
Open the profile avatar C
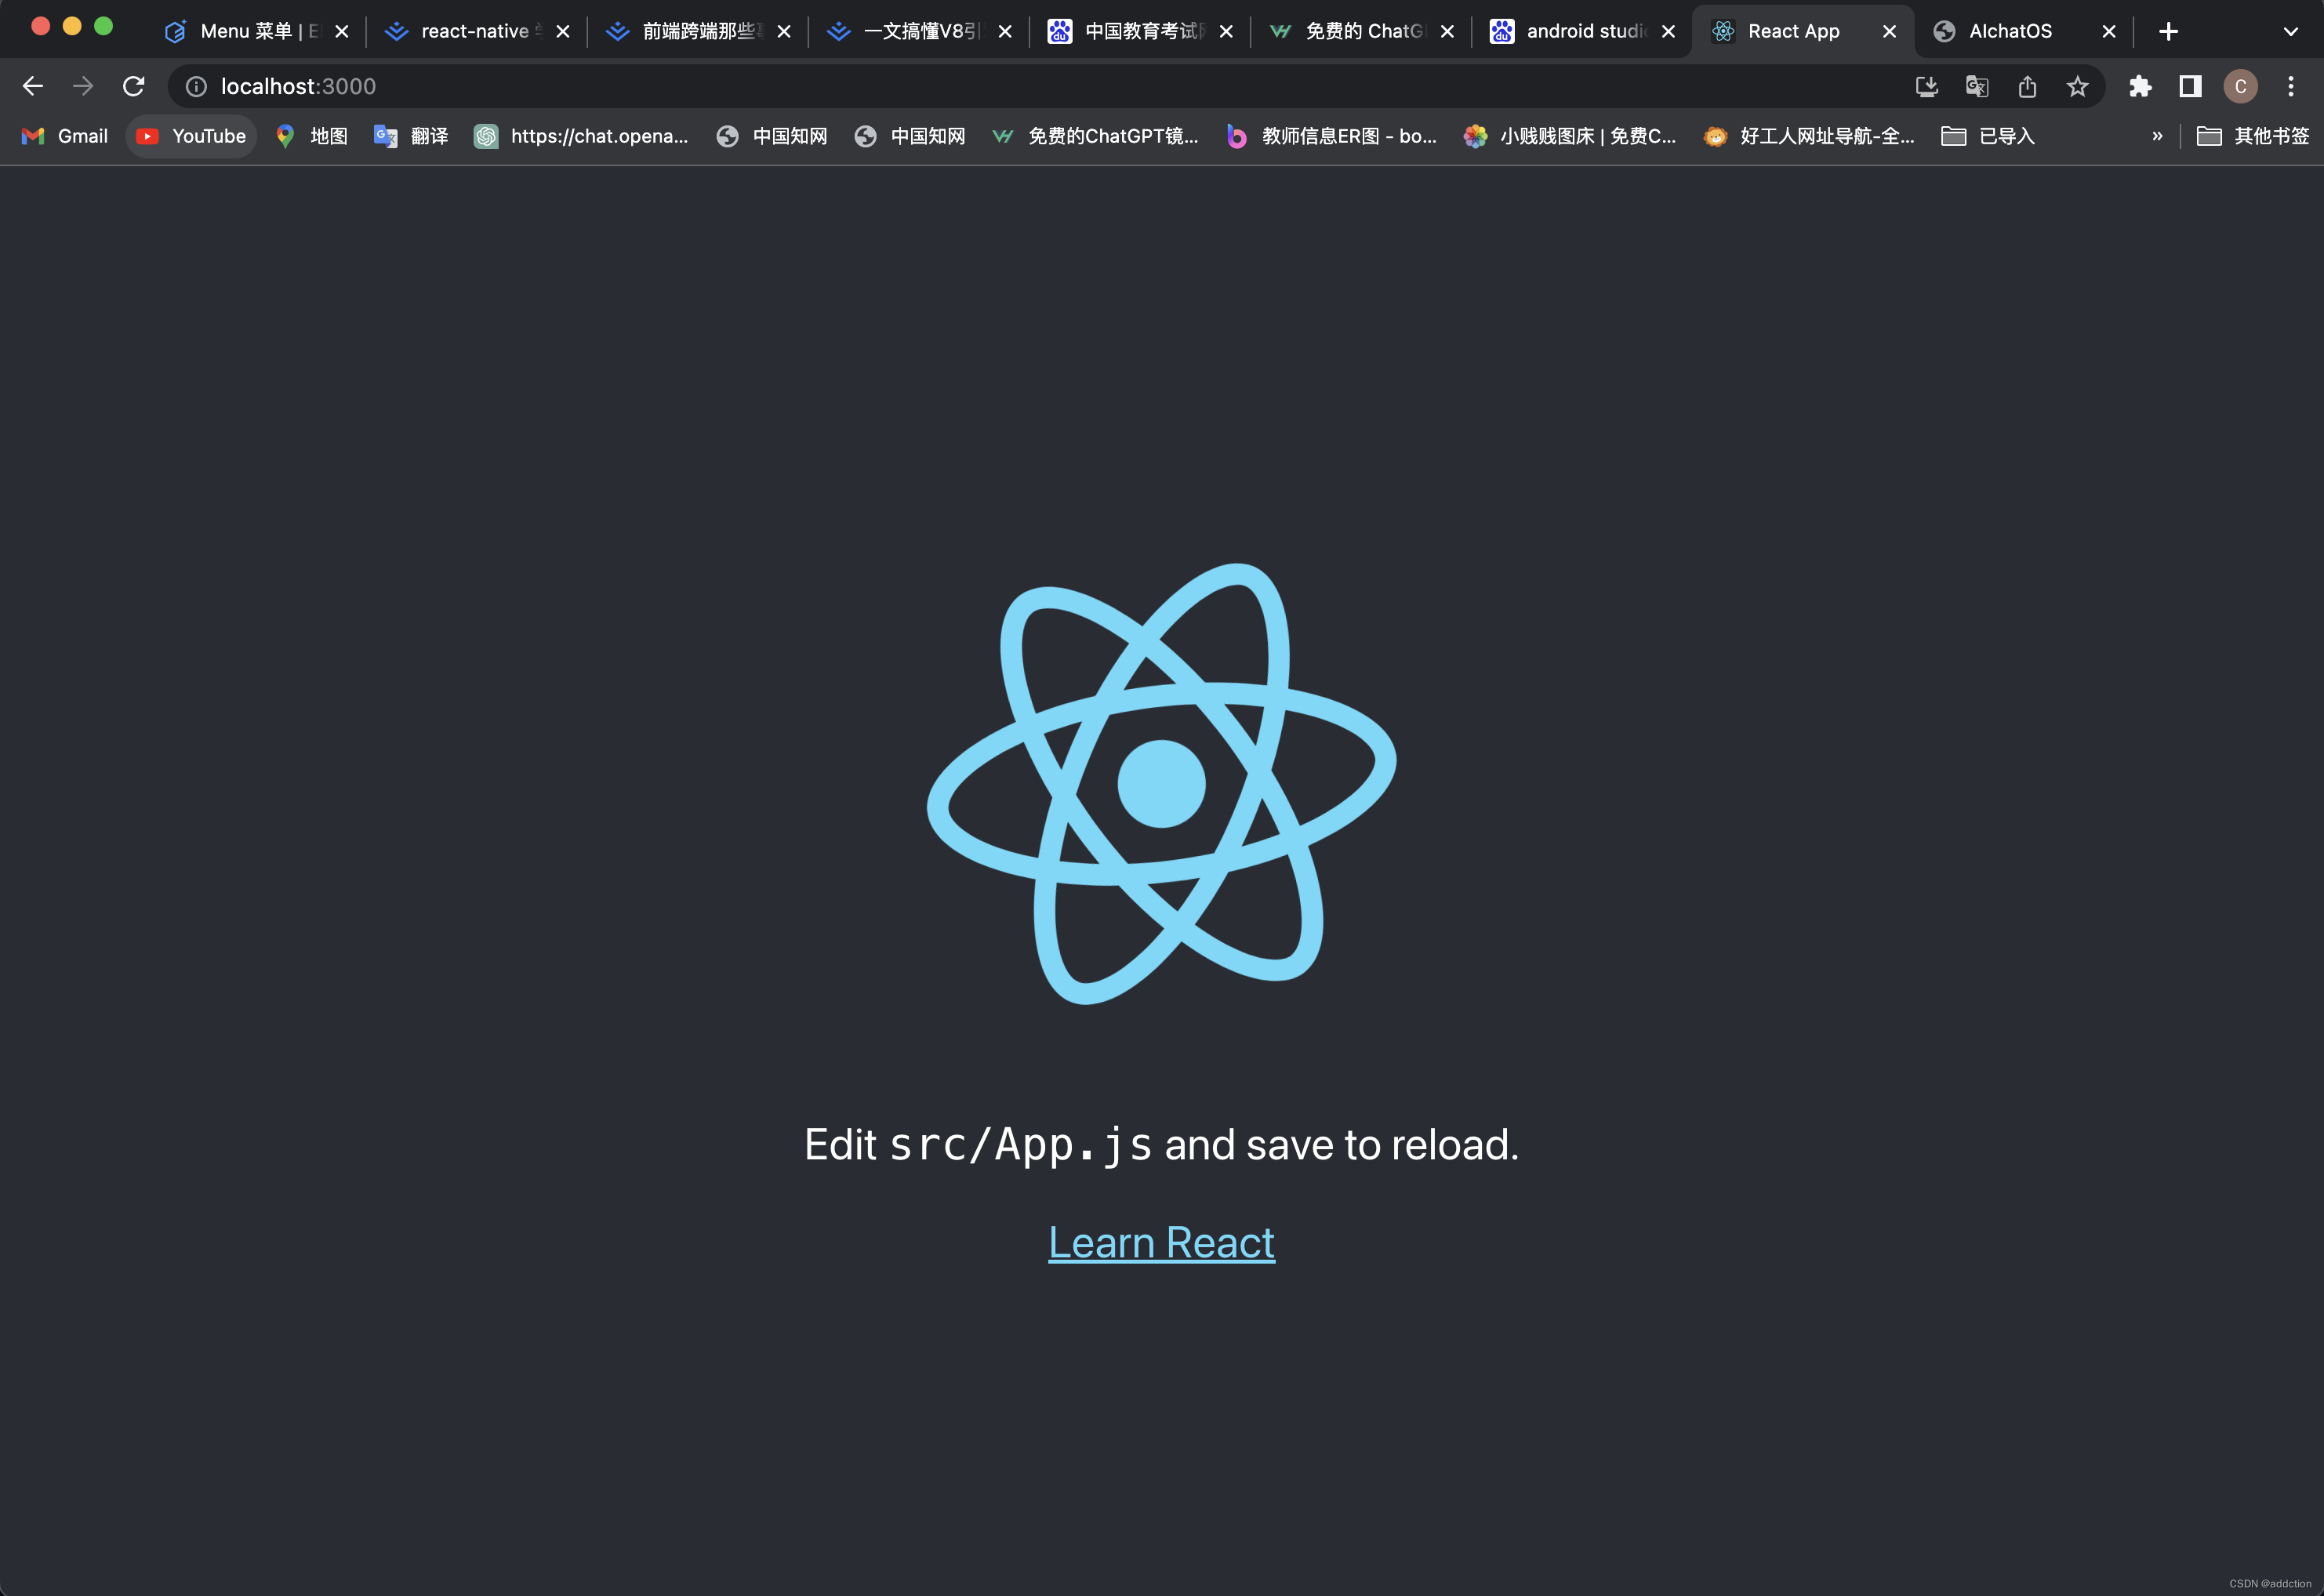[x=2240, y=87]
